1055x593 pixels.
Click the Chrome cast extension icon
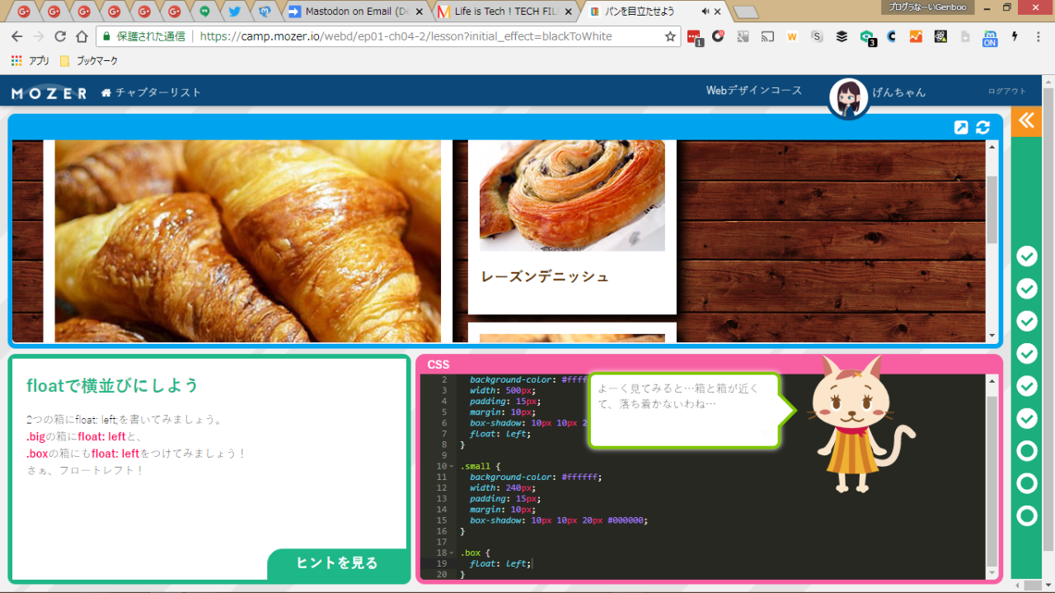pos(767,36)
